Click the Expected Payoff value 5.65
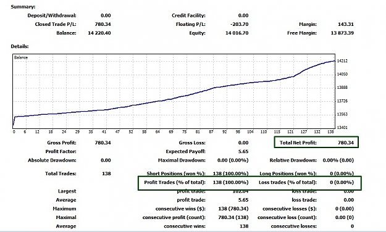The height and width of the screenshot is (232, 386). (243, 152)
